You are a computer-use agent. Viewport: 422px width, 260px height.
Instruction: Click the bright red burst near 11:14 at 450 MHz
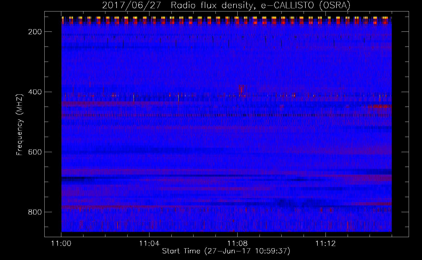click(x=379, y=106)
